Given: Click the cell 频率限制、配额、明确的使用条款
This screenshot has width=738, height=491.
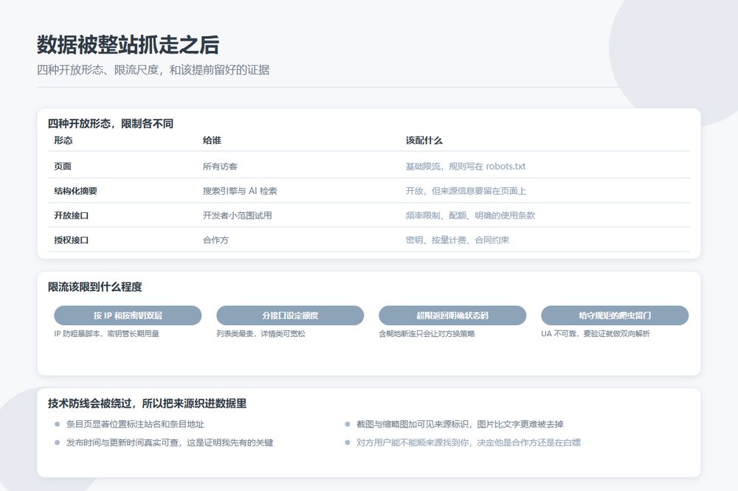Looking at the screenshot, I should [470, 215].
